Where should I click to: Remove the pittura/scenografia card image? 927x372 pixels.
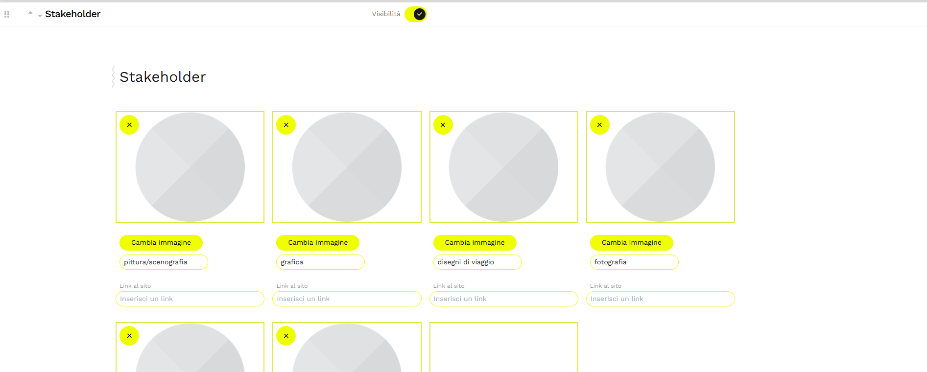(x=129, y=125)
